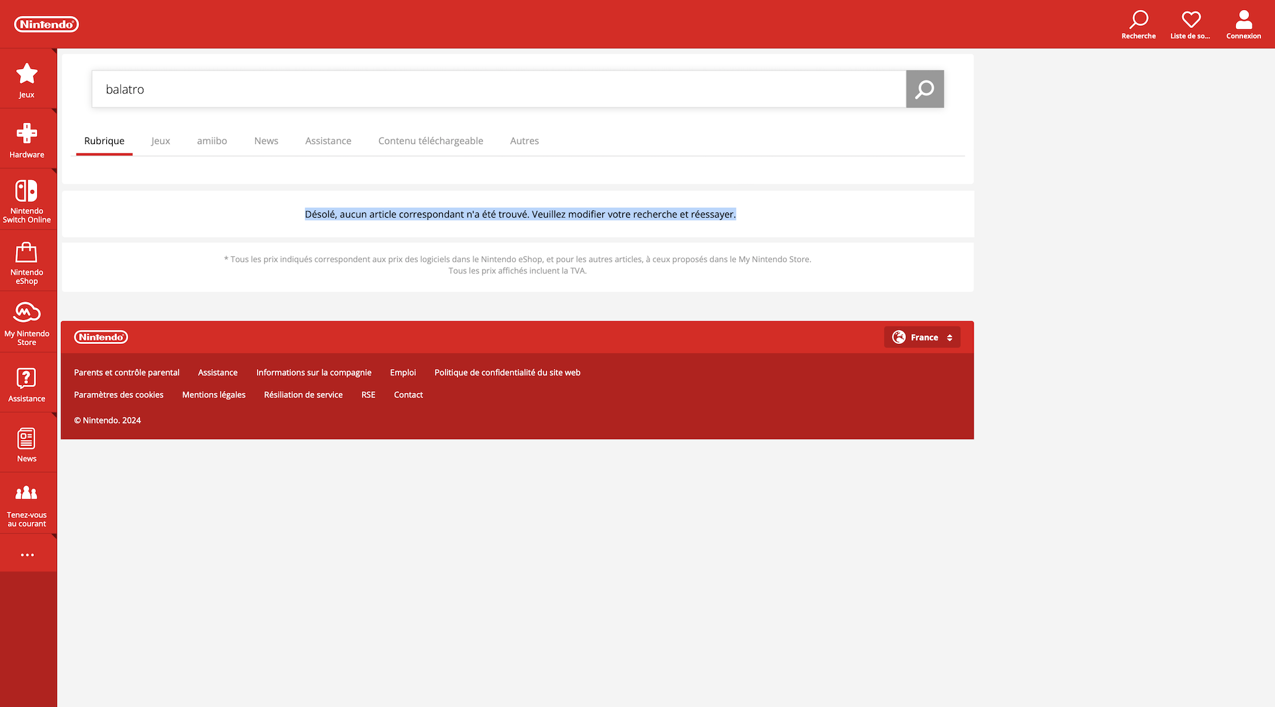The width and height of the screenshot is (1275, 707).
Task: Open My Nintendo Store in sidebar
Action: (x=27, y=323)
